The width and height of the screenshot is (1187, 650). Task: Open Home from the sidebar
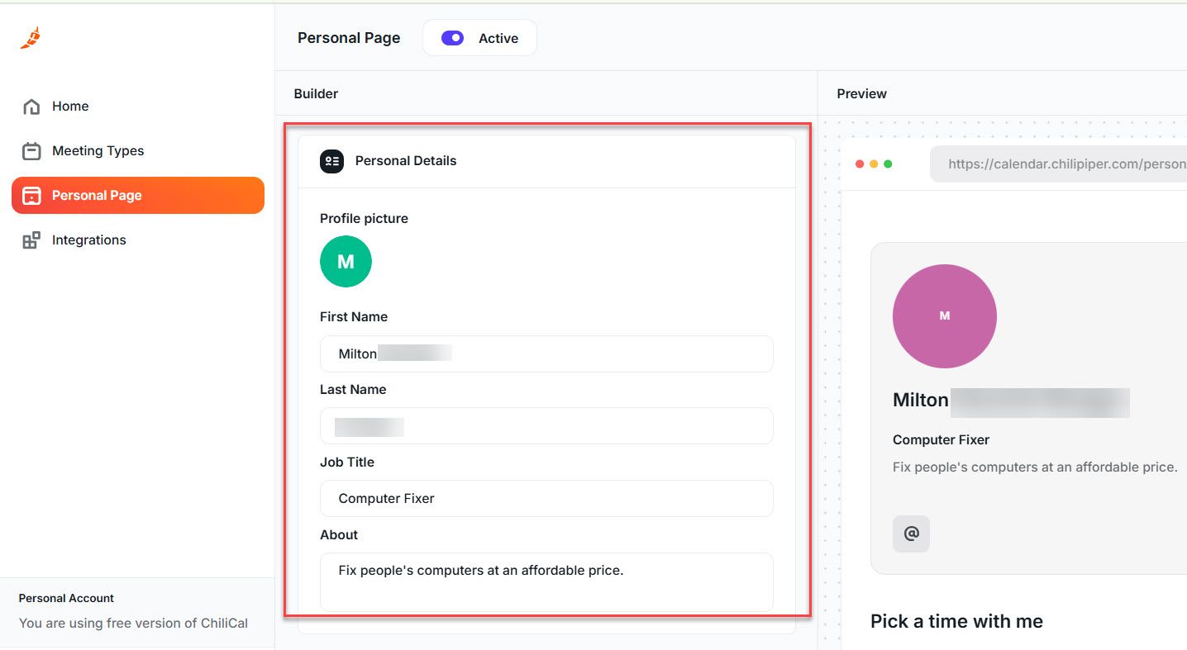[69, 106]
